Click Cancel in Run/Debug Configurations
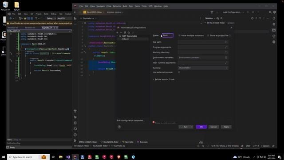This screenshot has height=160, width=284. pos(214,127)
